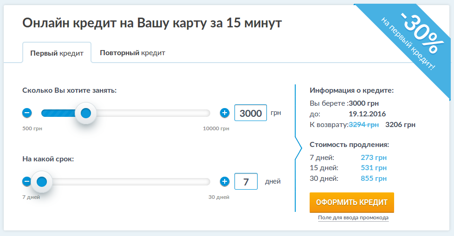Select the 273 грн 7-day extension cost
This screenshot has height=236, width=454.
[374, 158]
